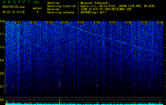Click the strong red meteor echo before 0134
Viewport: 166px width, 105px height.
click(x=60, y=85)
